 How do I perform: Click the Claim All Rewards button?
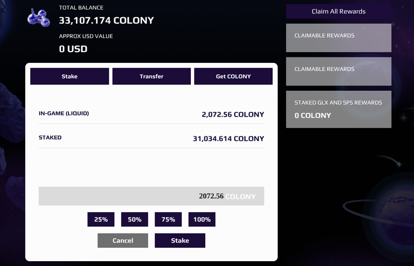tap(339, 11)
